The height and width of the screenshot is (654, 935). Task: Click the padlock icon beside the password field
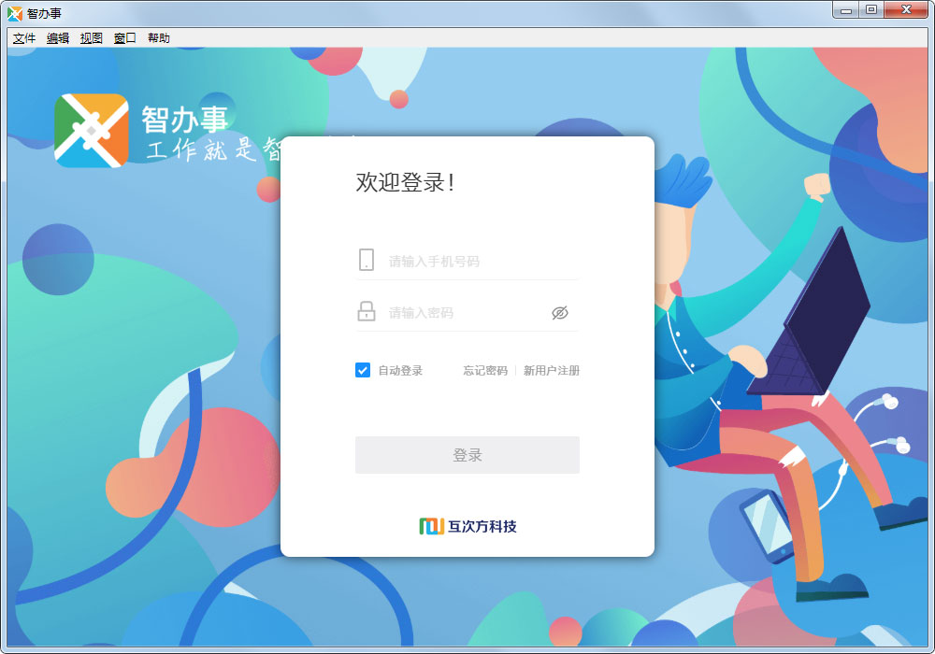(x=367, y=311)
